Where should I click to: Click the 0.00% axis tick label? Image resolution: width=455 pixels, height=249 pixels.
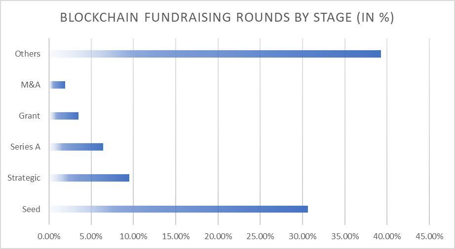pyautogui.click(x=49, y=236)
